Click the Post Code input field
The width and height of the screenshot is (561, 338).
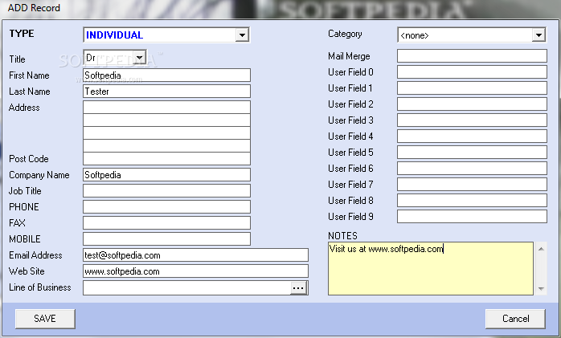click(166, 159)
